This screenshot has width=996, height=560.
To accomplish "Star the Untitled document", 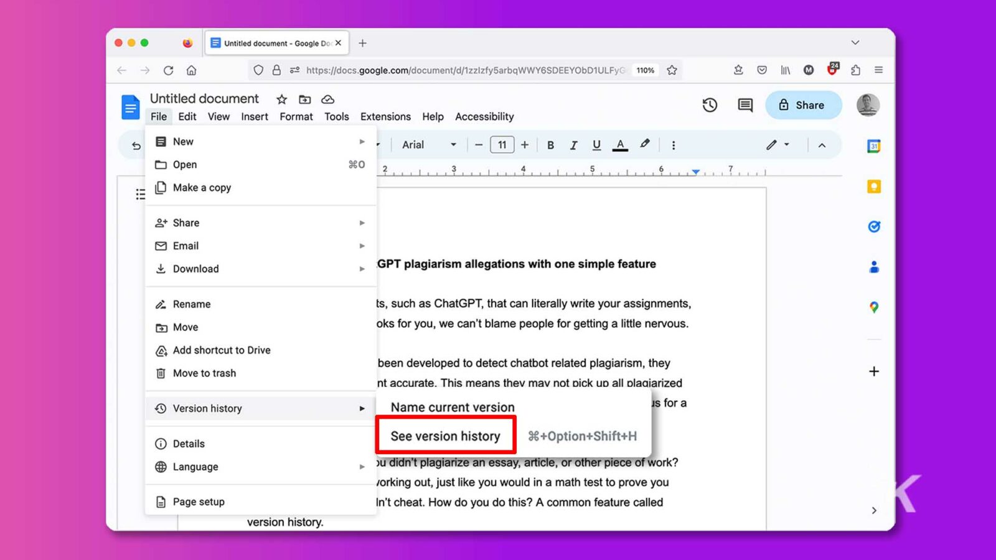I will [x=281, y=99].
